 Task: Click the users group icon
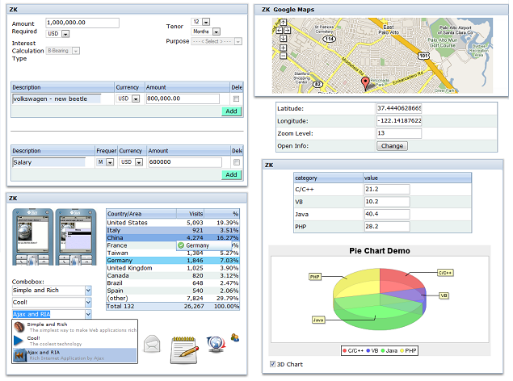[235, 338]
